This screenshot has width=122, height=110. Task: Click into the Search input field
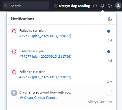tap(26, 6)
